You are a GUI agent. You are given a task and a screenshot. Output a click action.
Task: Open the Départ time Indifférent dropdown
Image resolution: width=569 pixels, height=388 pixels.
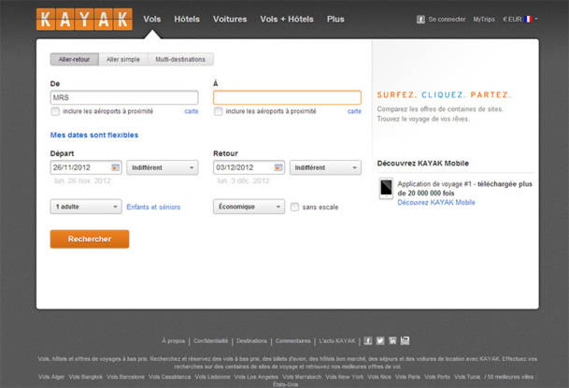162,167
